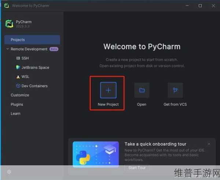
Task: Click the Beta badge beside Remote Development
Action: coord(54,49)
